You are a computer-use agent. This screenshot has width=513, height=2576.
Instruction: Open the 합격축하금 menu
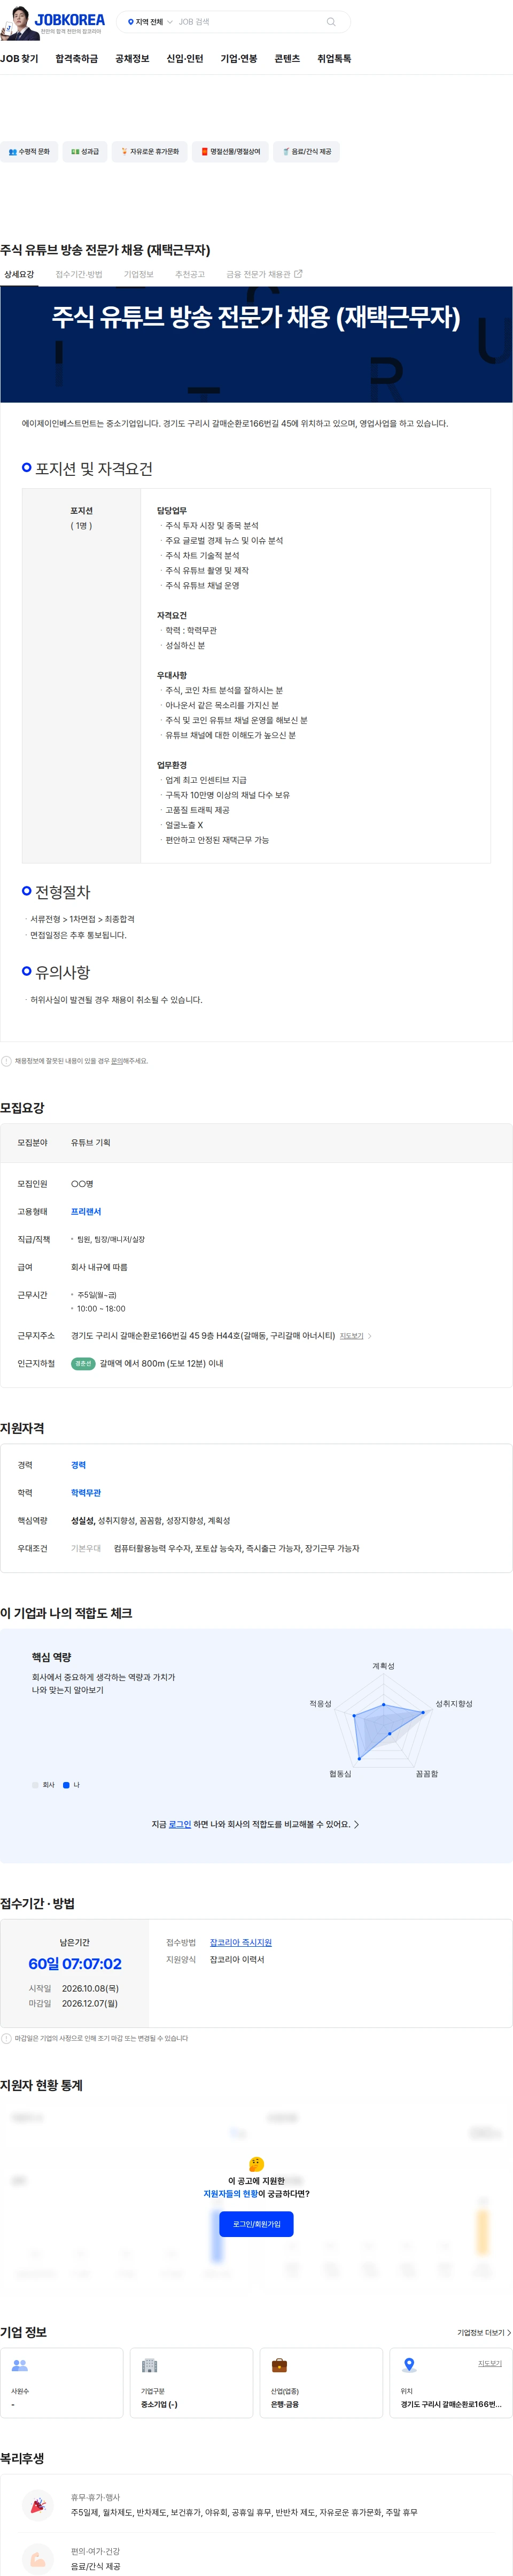[77, 59]
